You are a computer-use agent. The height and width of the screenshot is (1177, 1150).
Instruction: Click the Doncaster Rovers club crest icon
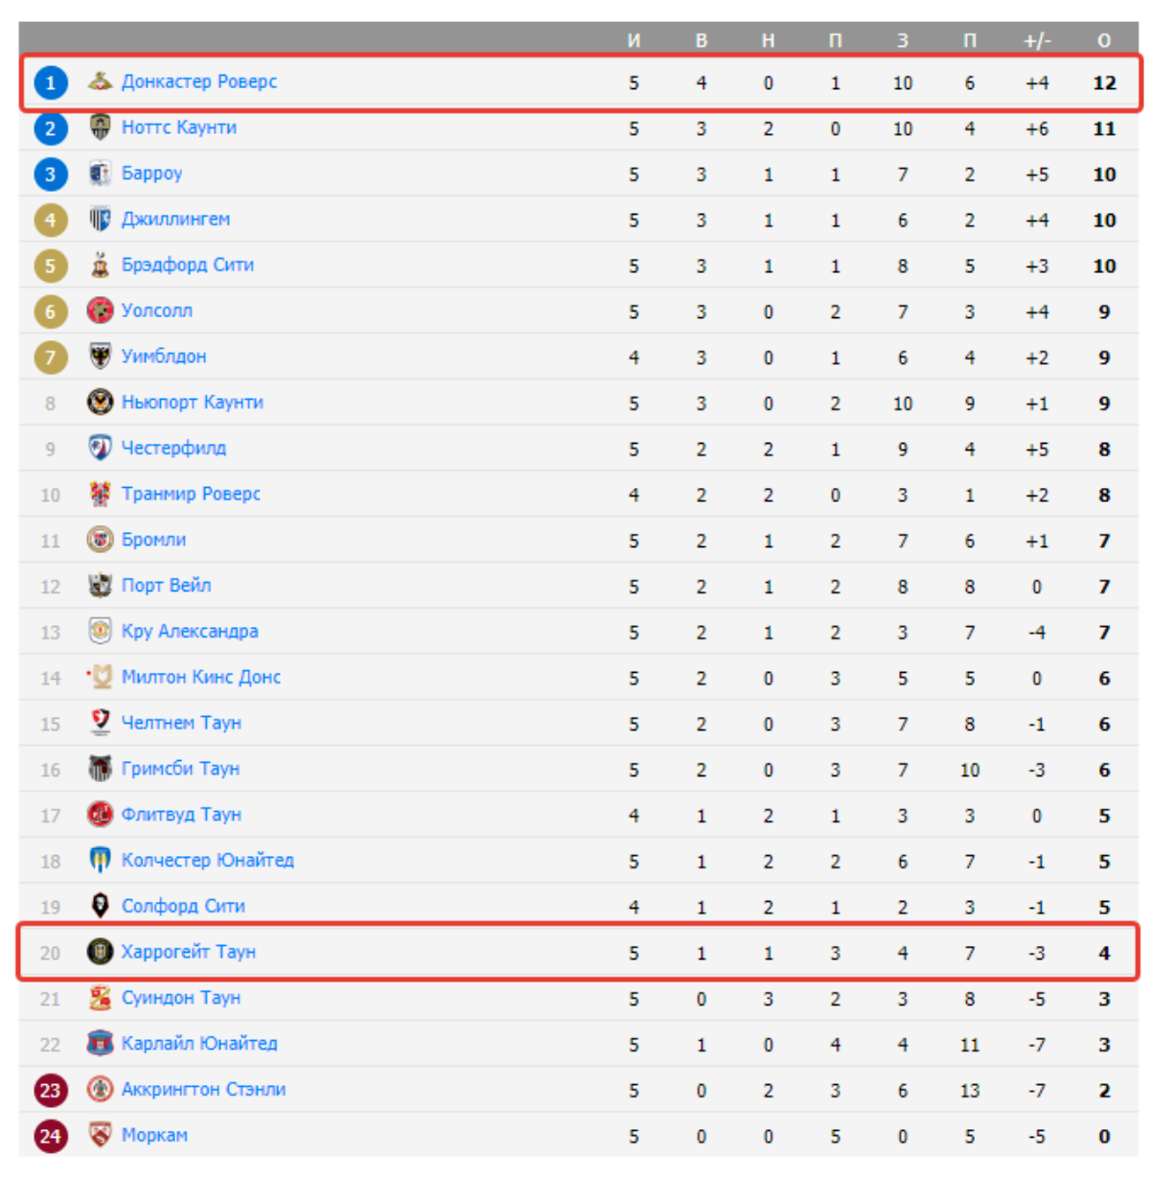click(100, 81)
